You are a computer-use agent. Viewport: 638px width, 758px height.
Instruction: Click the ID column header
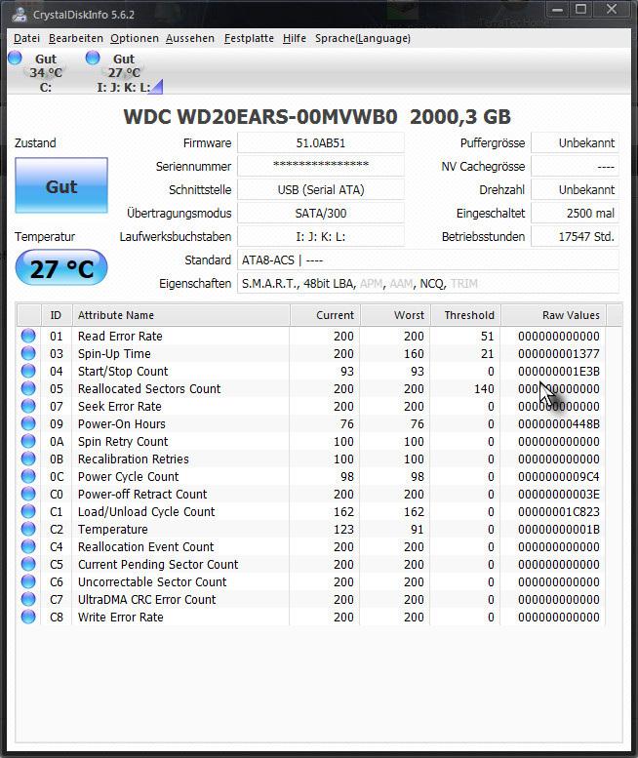57,315
